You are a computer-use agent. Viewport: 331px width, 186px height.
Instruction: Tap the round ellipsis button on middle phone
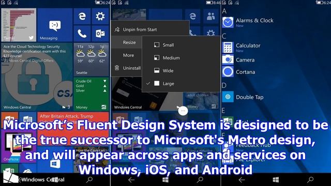tap(183, 111)
